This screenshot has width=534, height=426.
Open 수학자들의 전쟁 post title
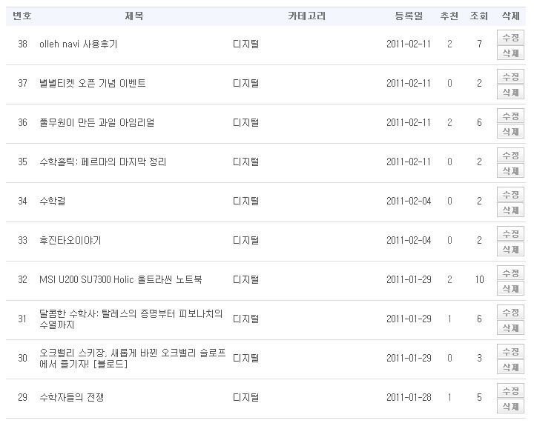click(x=71, y=397)
